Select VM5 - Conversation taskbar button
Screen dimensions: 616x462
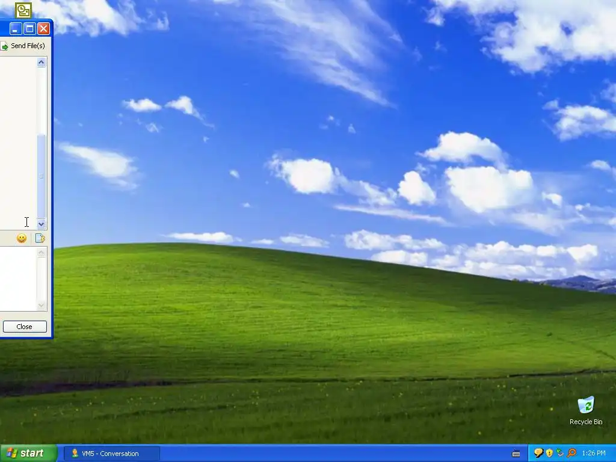(111, 454)
